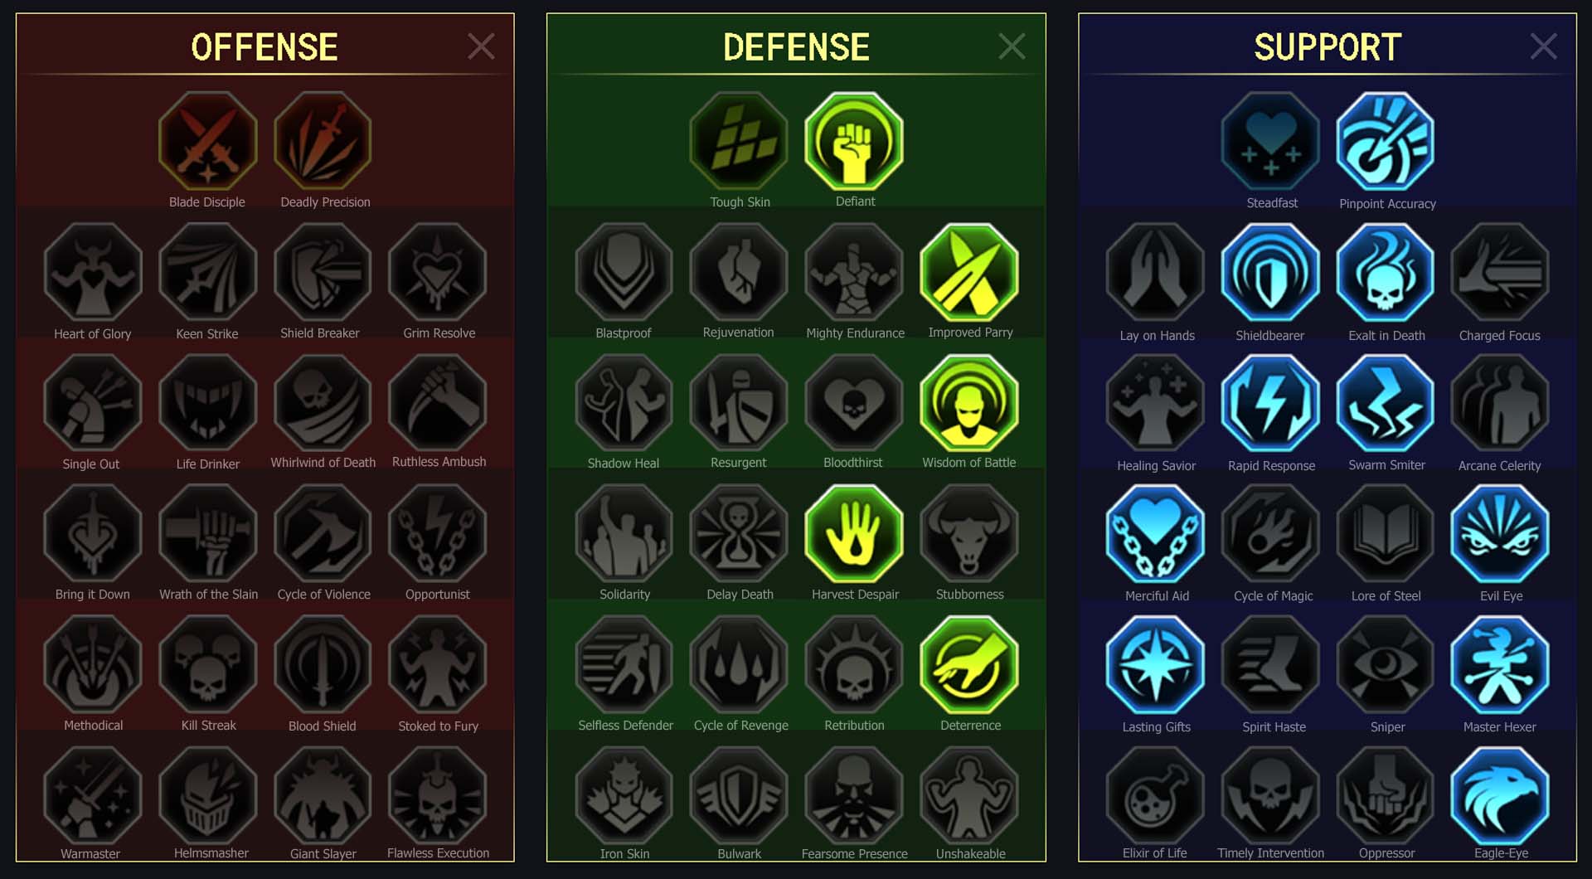Choose the Life Drinker mastery
Screen dimensions: 1592x879
click(207, 403)
